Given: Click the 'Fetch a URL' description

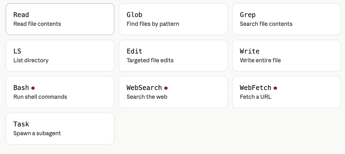Looking at the screenshot, I should click(x=255, y=97).
